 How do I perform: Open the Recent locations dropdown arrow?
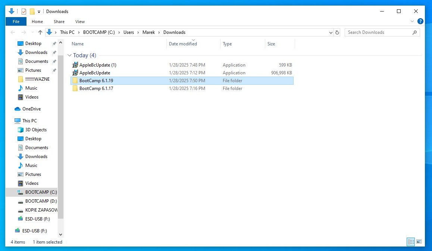point(32,32)
